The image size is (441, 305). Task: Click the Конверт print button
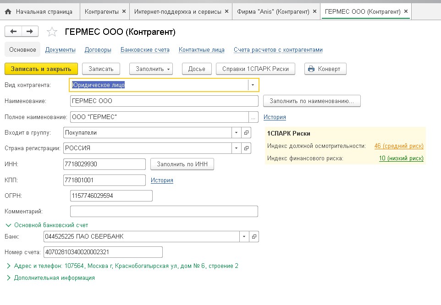325,69
